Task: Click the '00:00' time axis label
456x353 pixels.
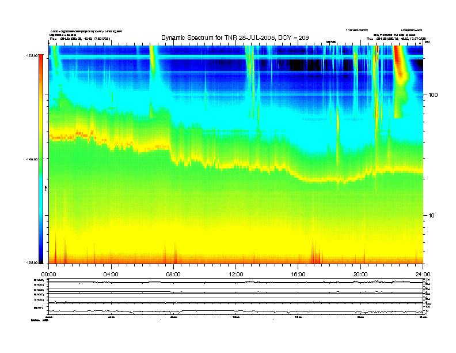Action: click(x=48, y=275)
